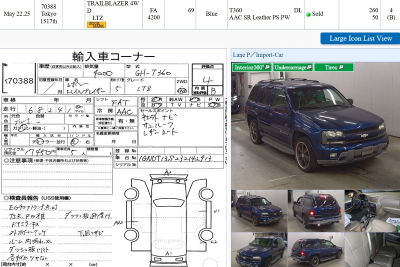Click the grade 4 (B) cell
Image resolution: width=400 pixels, height=267 pixels.
click(390, 13)
